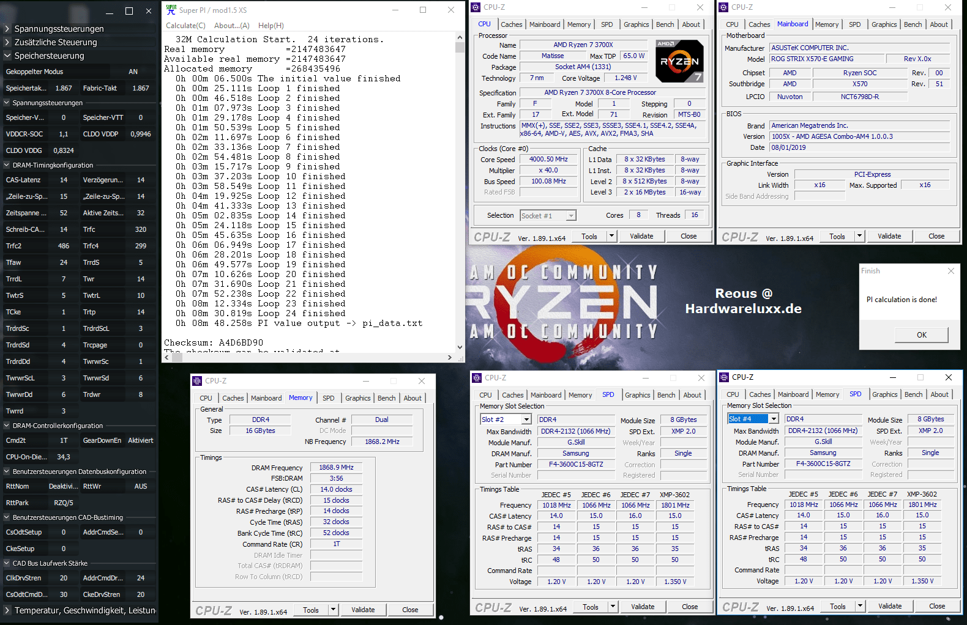Viewport: 967px width, 625px height.
Task: Click CPU-Z icon in the Memory tab window title
Action: (x=197, y=380)
